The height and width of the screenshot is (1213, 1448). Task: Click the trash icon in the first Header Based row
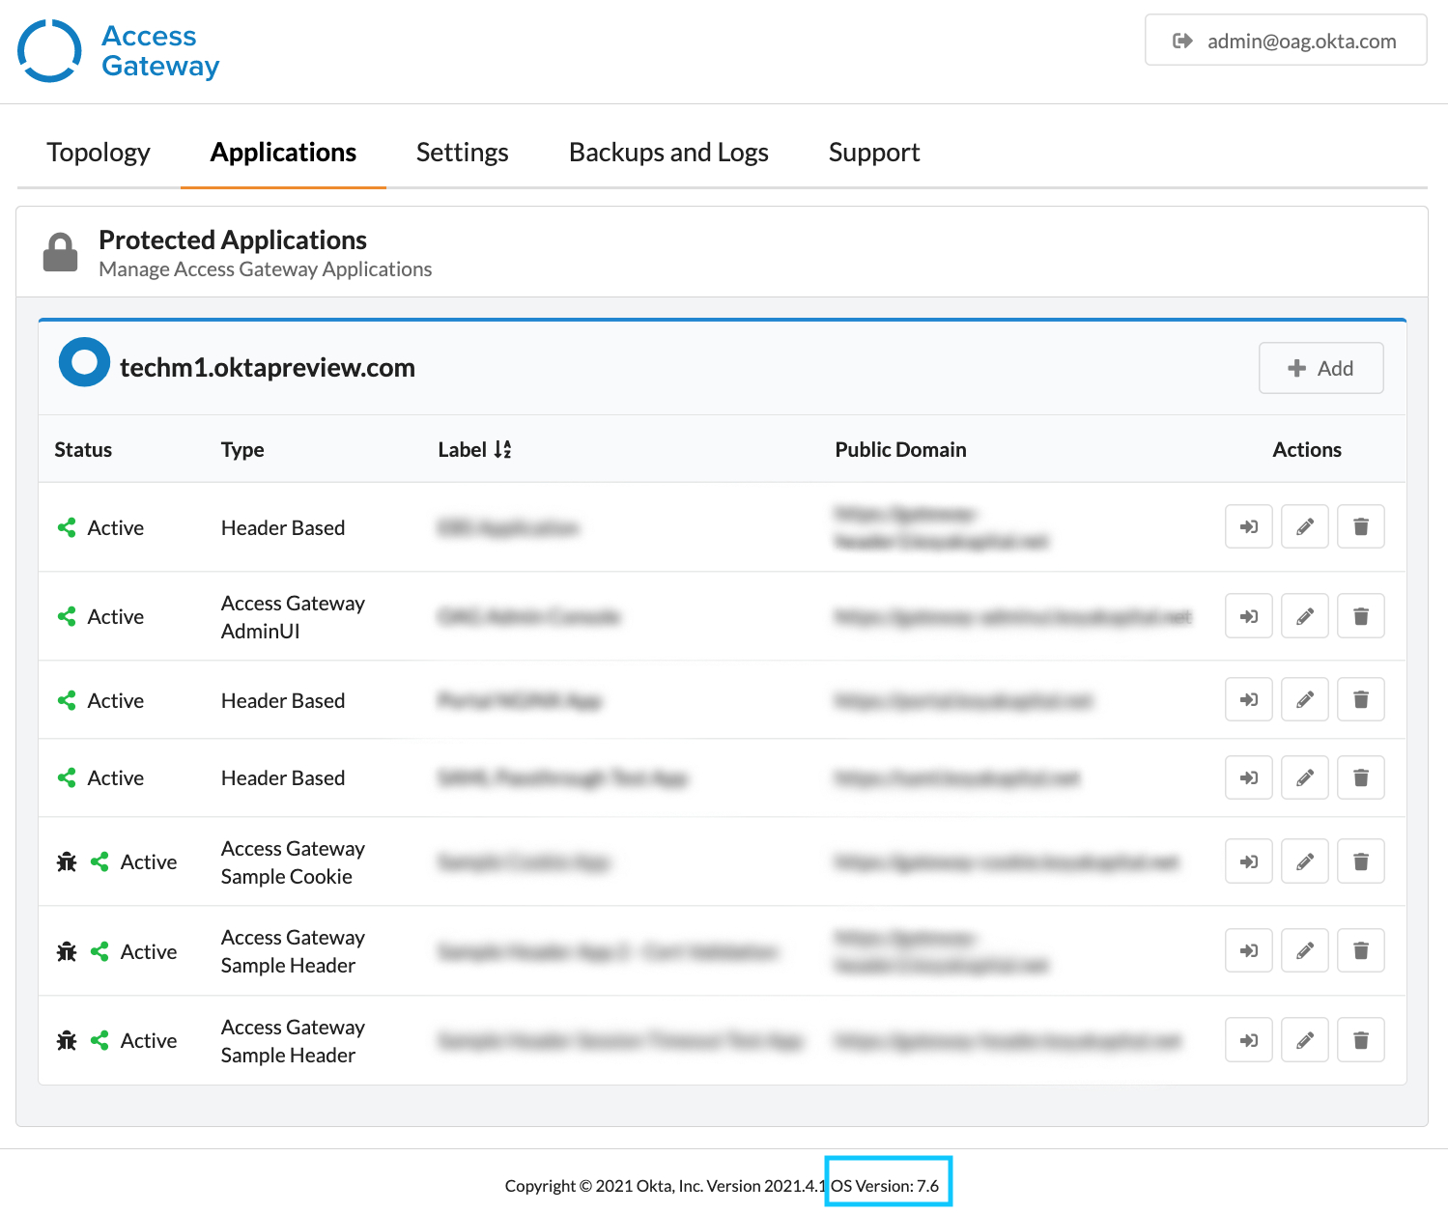(1360, 526)
